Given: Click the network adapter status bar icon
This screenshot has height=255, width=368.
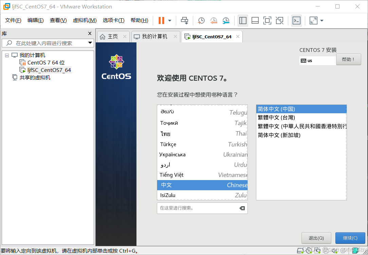Looking at the screenshot, I should click(x=317, y=251).
